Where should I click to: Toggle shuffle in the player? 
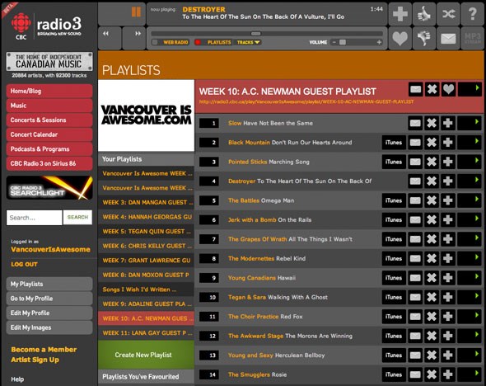448,14
